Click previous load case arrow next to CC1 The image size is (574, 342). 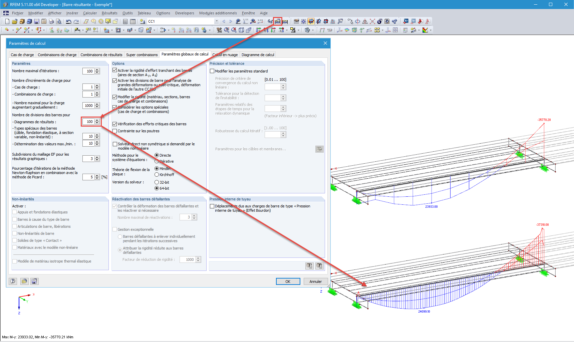[x=224, y=21]
